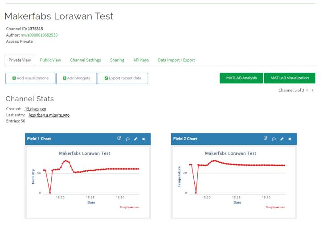This screenshot has width=331, height=227.
Task: Click Add Widgets button
Action: pos(77,78)
